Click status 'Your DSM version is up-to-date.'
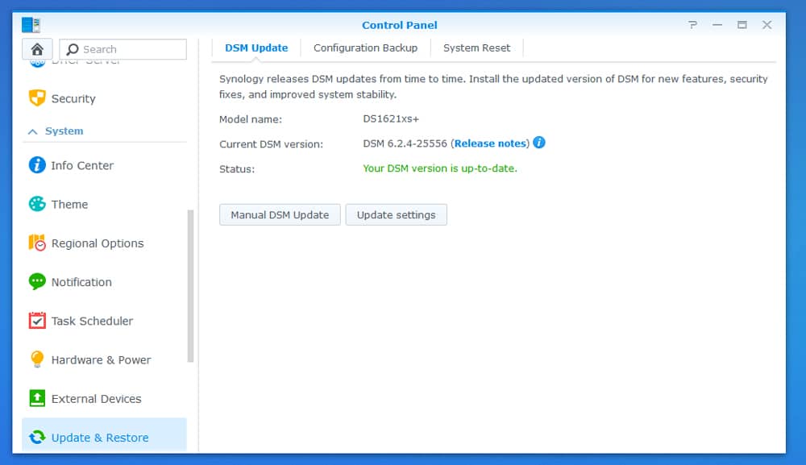 point(440,168)
